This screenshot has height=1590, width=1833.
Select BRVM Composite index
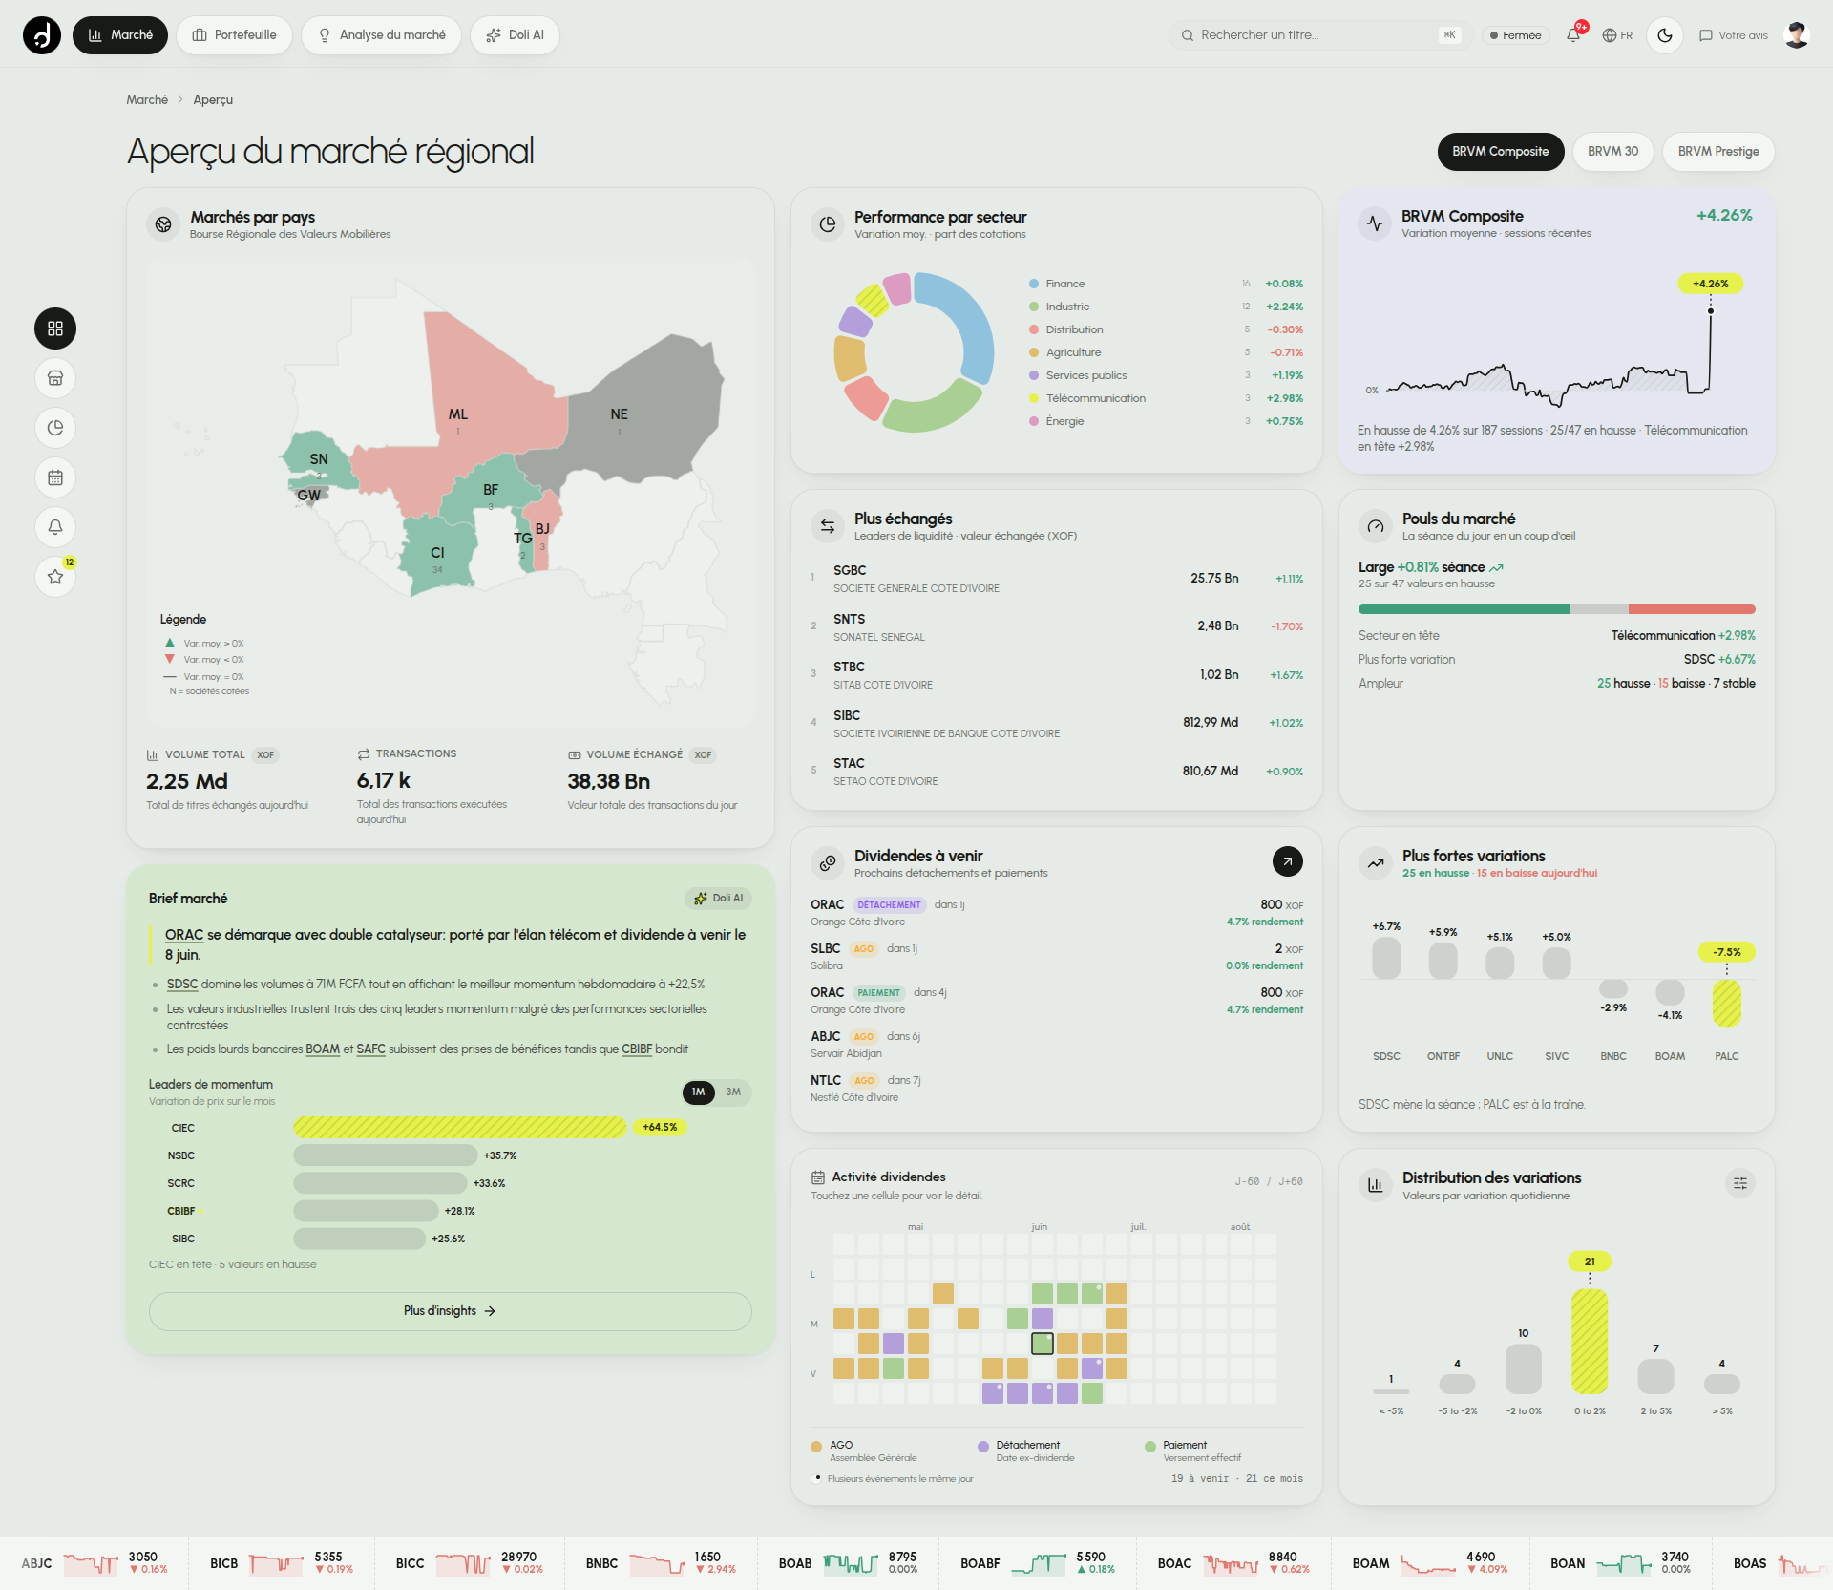[1501, 152]
